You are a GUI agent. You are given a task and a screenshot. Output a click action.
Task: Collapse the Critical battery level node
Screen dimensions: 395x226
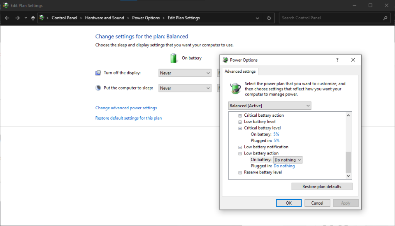(240, 128)
